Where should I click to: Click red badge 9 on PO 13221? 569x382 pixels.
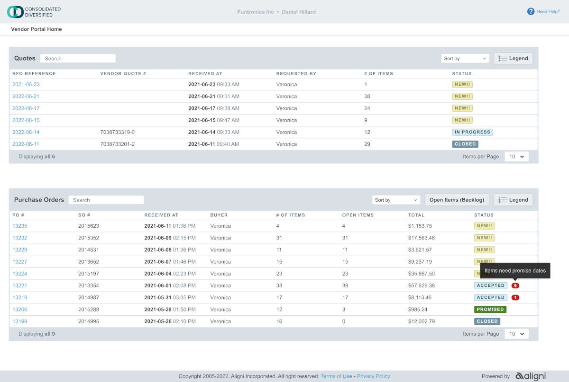[515, 286]
